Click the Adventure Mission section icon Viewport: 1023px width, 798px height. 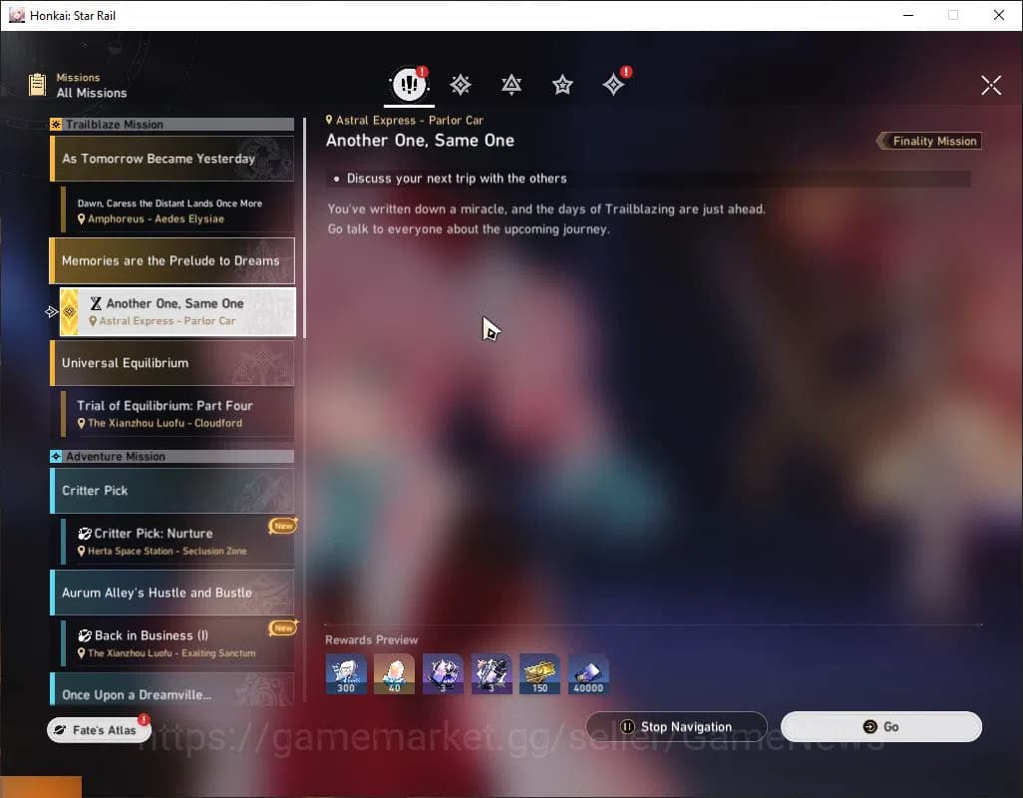56,456
